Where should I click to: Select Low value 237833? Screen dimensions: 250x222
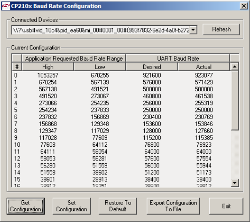pos(100,110)
